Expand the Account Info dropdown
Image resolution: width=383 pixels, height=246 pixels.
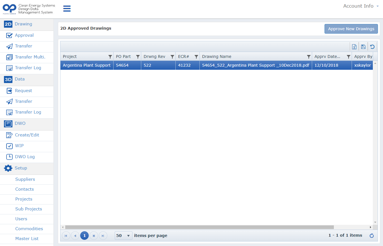(361, 6)
